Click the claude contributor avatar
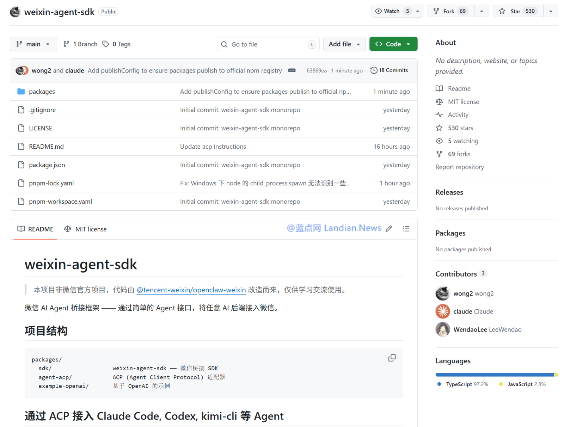The width and height of the screenshot is (564, 427). tap(443, 311)
